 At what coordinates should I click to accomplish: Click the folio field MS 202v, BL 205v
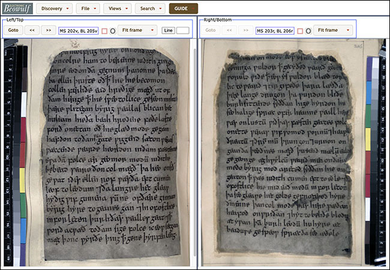click(79, 31)
